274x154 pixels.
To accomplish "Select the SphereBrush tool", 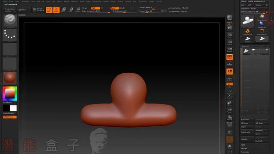I will 262,18.
